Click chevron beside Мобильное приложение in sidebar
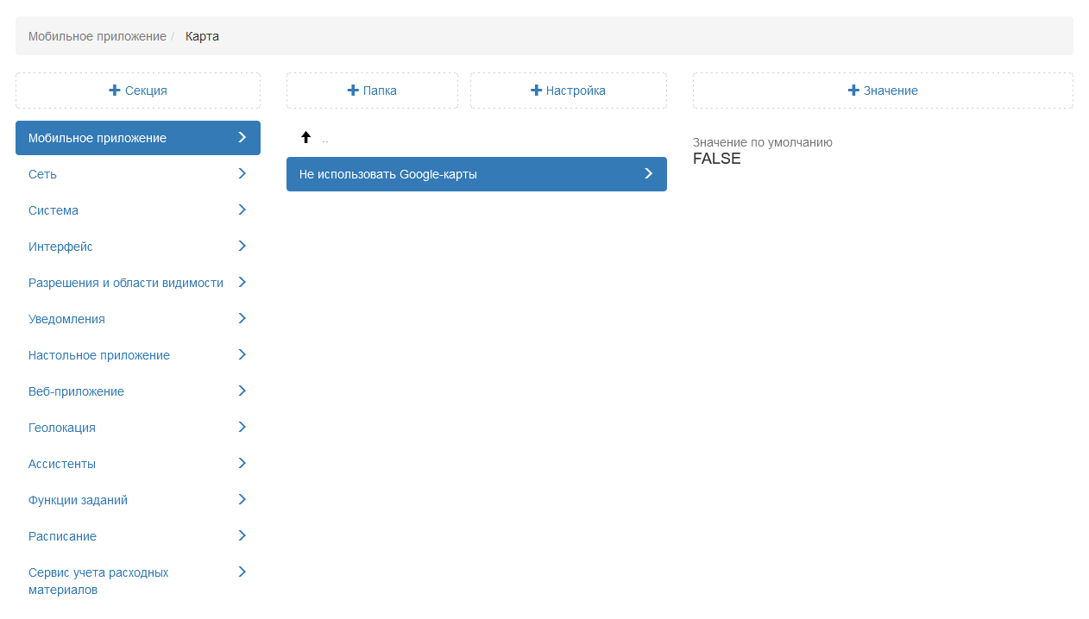This screenshot has height=619, width=1089. pos(242,138)
